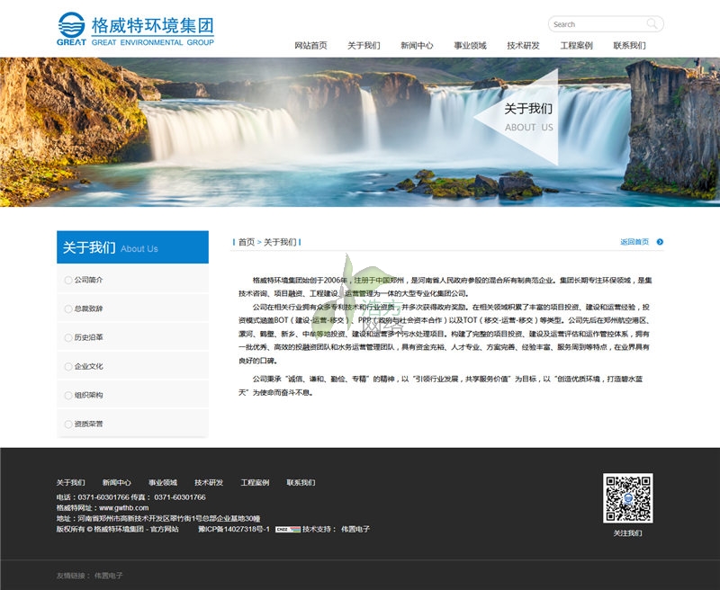Image resolution: width=720 pixels, height=590 pixels.
Task: Open 工程案例 in top navigation
Action: point(576,45)
